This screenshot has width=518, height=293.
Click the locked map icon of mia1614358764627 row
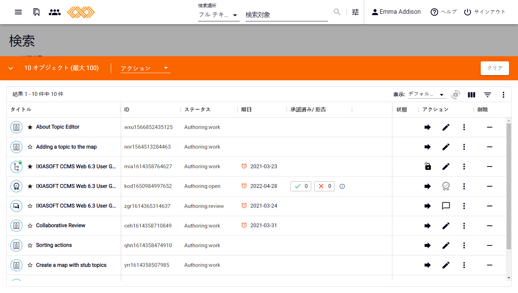(x=16, y=166)
